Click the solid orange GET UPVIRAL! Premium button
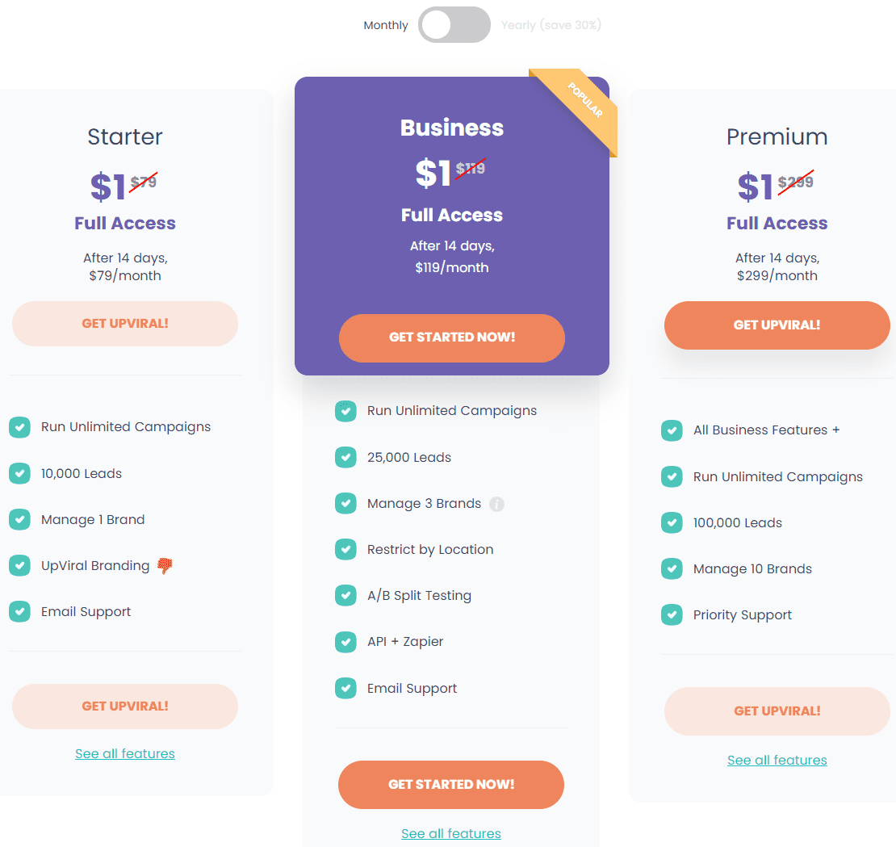 tap(777, 325)
